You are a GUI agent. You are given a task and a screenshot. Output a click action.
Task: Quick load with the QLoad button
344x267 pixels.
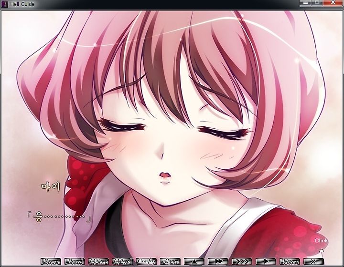tap(122, 262)
